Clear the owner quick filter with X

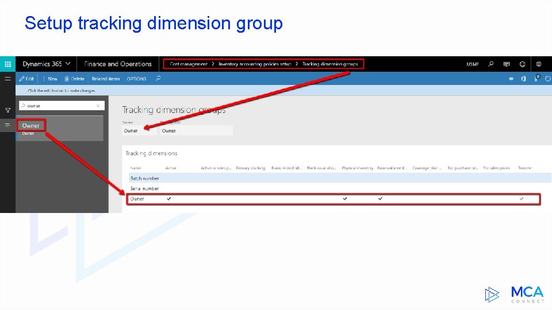click(98, 106)
